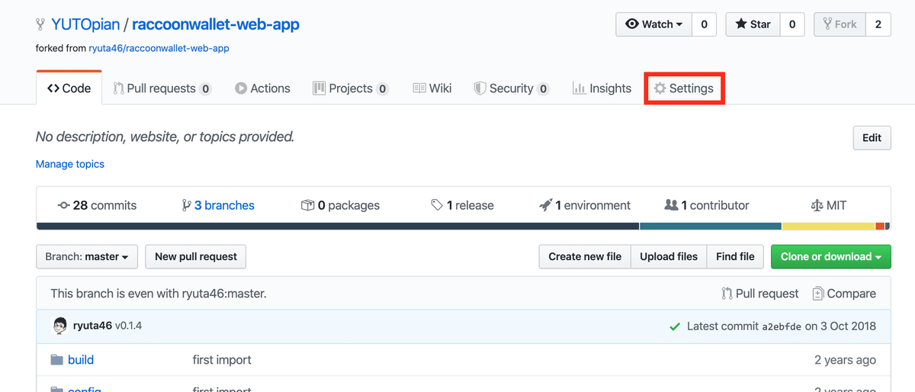The height and width of the screenshot is (392, 915).
Task: Open the Settings tab
Action: 684,88
